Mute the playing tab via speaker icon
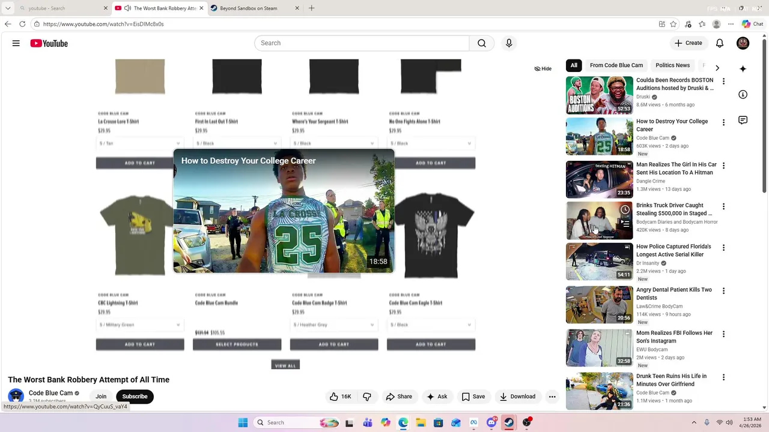 127,8
